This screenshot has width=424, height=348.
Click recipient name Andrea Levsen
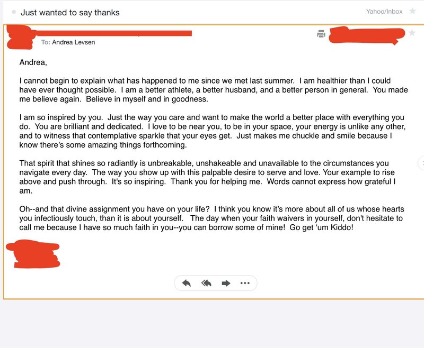tap(74, 42)
